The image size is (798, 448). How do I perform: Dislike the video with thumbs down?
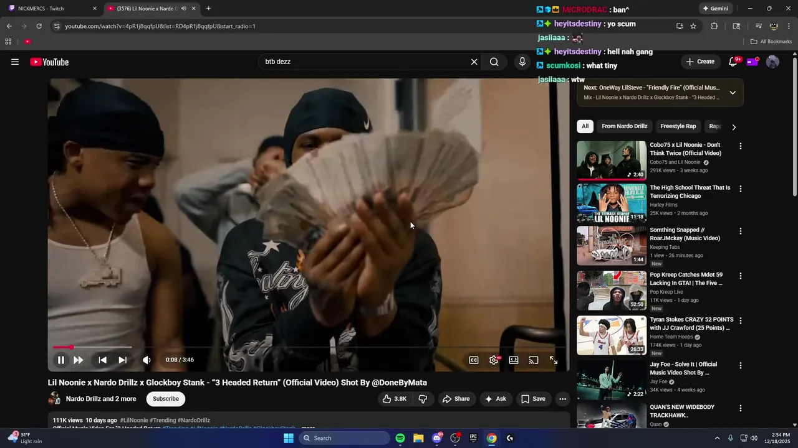[x=423, y=399]
